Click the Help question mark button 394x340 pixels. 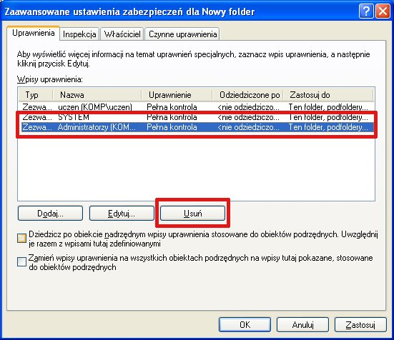[x=366, y=11]
